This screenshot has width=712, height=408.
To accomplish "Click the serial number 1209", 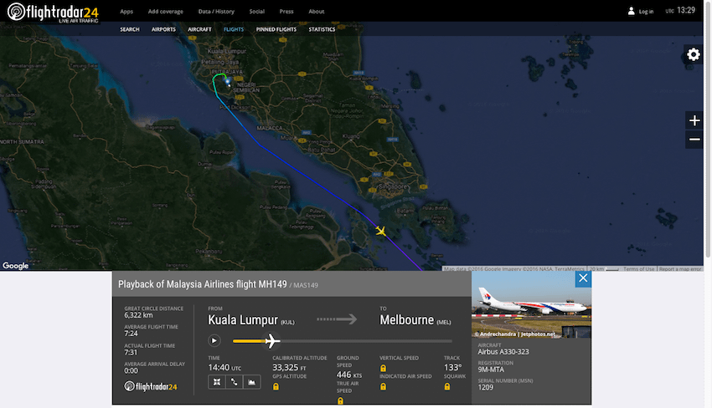I will [485, 387].
